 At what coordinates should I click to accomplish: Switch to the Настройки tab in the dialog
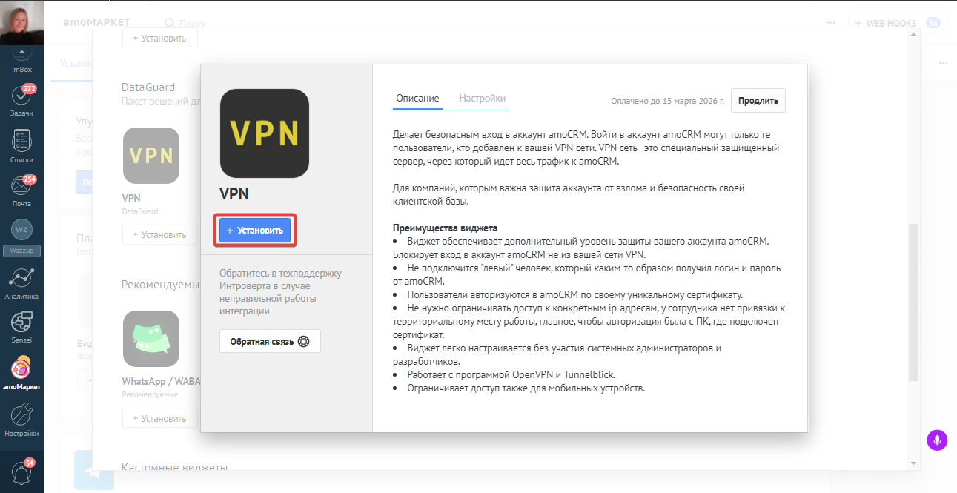[x=483, y=98]
